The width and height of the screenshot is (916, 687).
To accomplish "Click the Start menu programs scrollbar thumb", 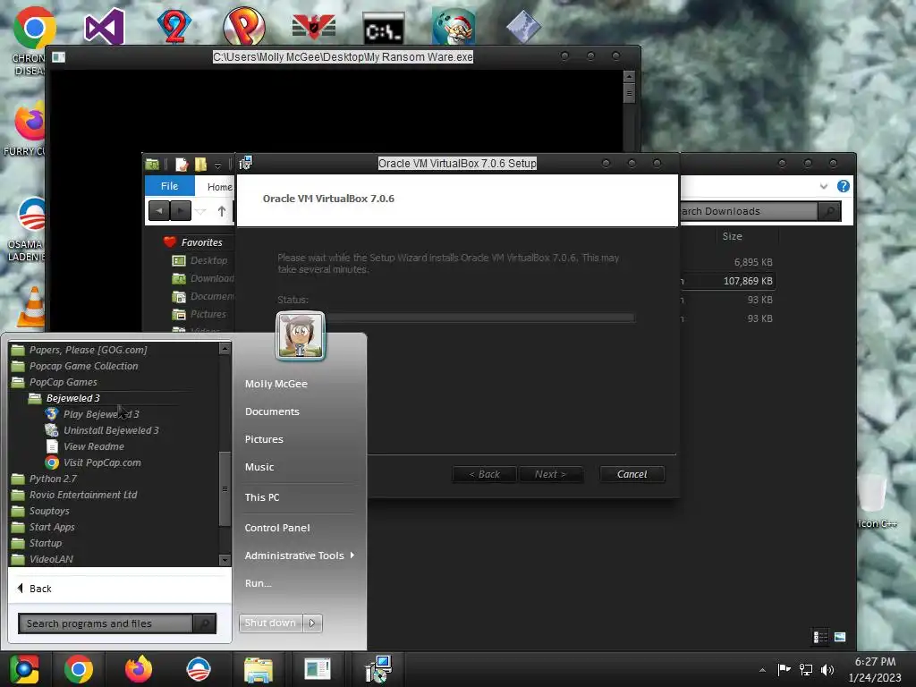I will pos(225,488).
